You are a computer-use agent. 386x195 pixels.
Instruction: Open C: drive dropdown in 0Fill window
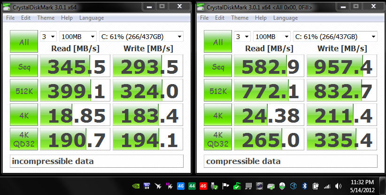coord(335,37)
